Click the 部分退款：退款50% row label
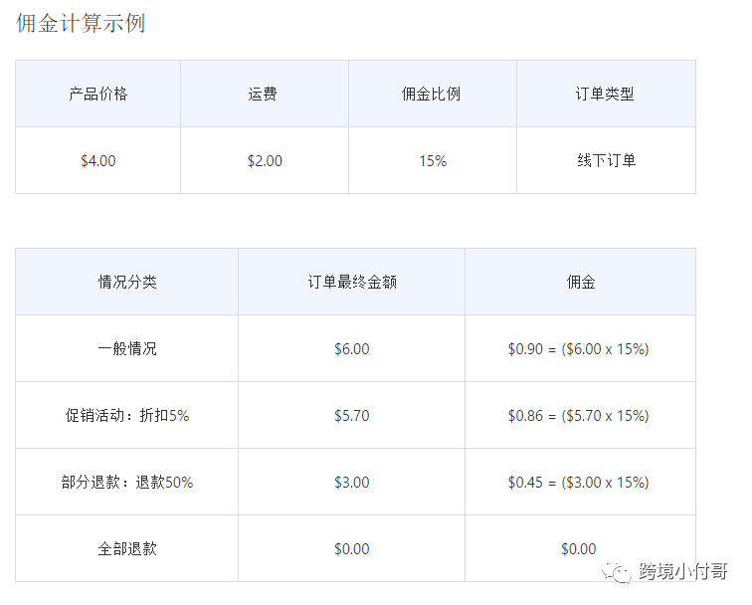The width and height of the screenshot is (752, 605). pos(126,483)
